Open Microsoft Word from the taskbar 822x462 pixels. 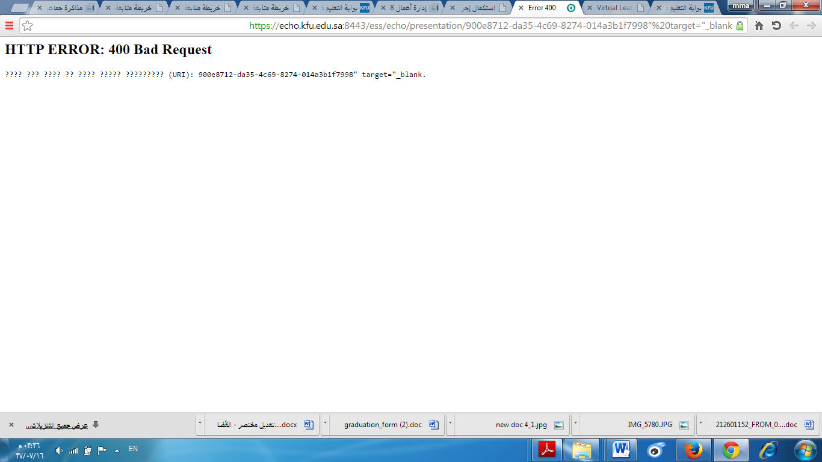tap(620, 450)
